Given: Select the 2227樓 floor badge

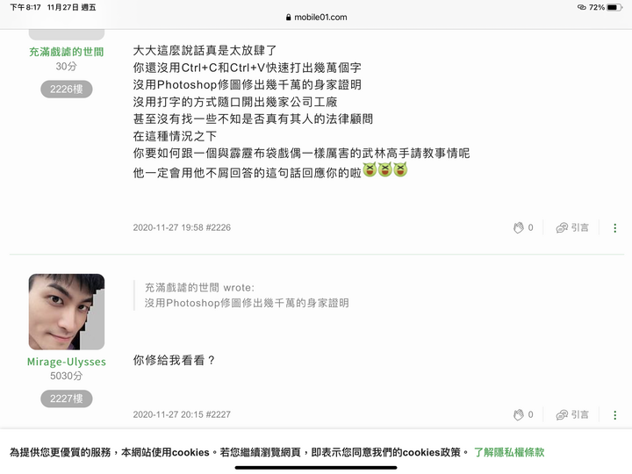Looking at the screenshot, I should [x=67, y=399].
